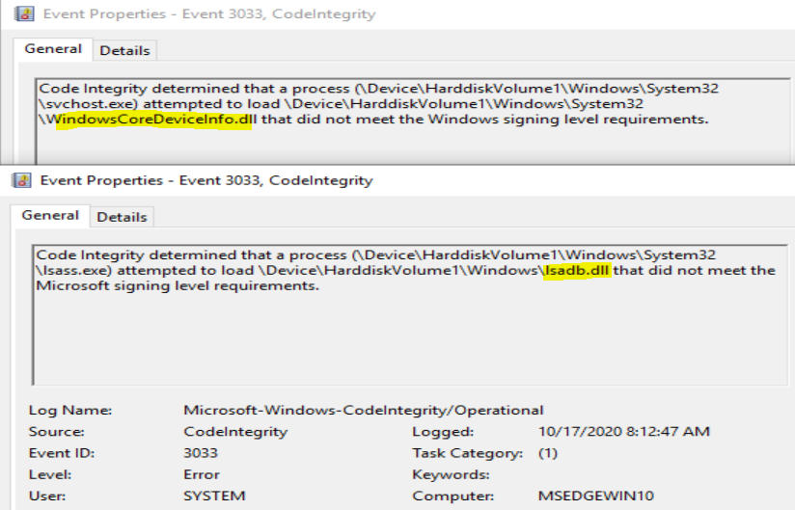Click the Event ID value 3033
This screenshot has height=510, width=795.
point(201,453)
